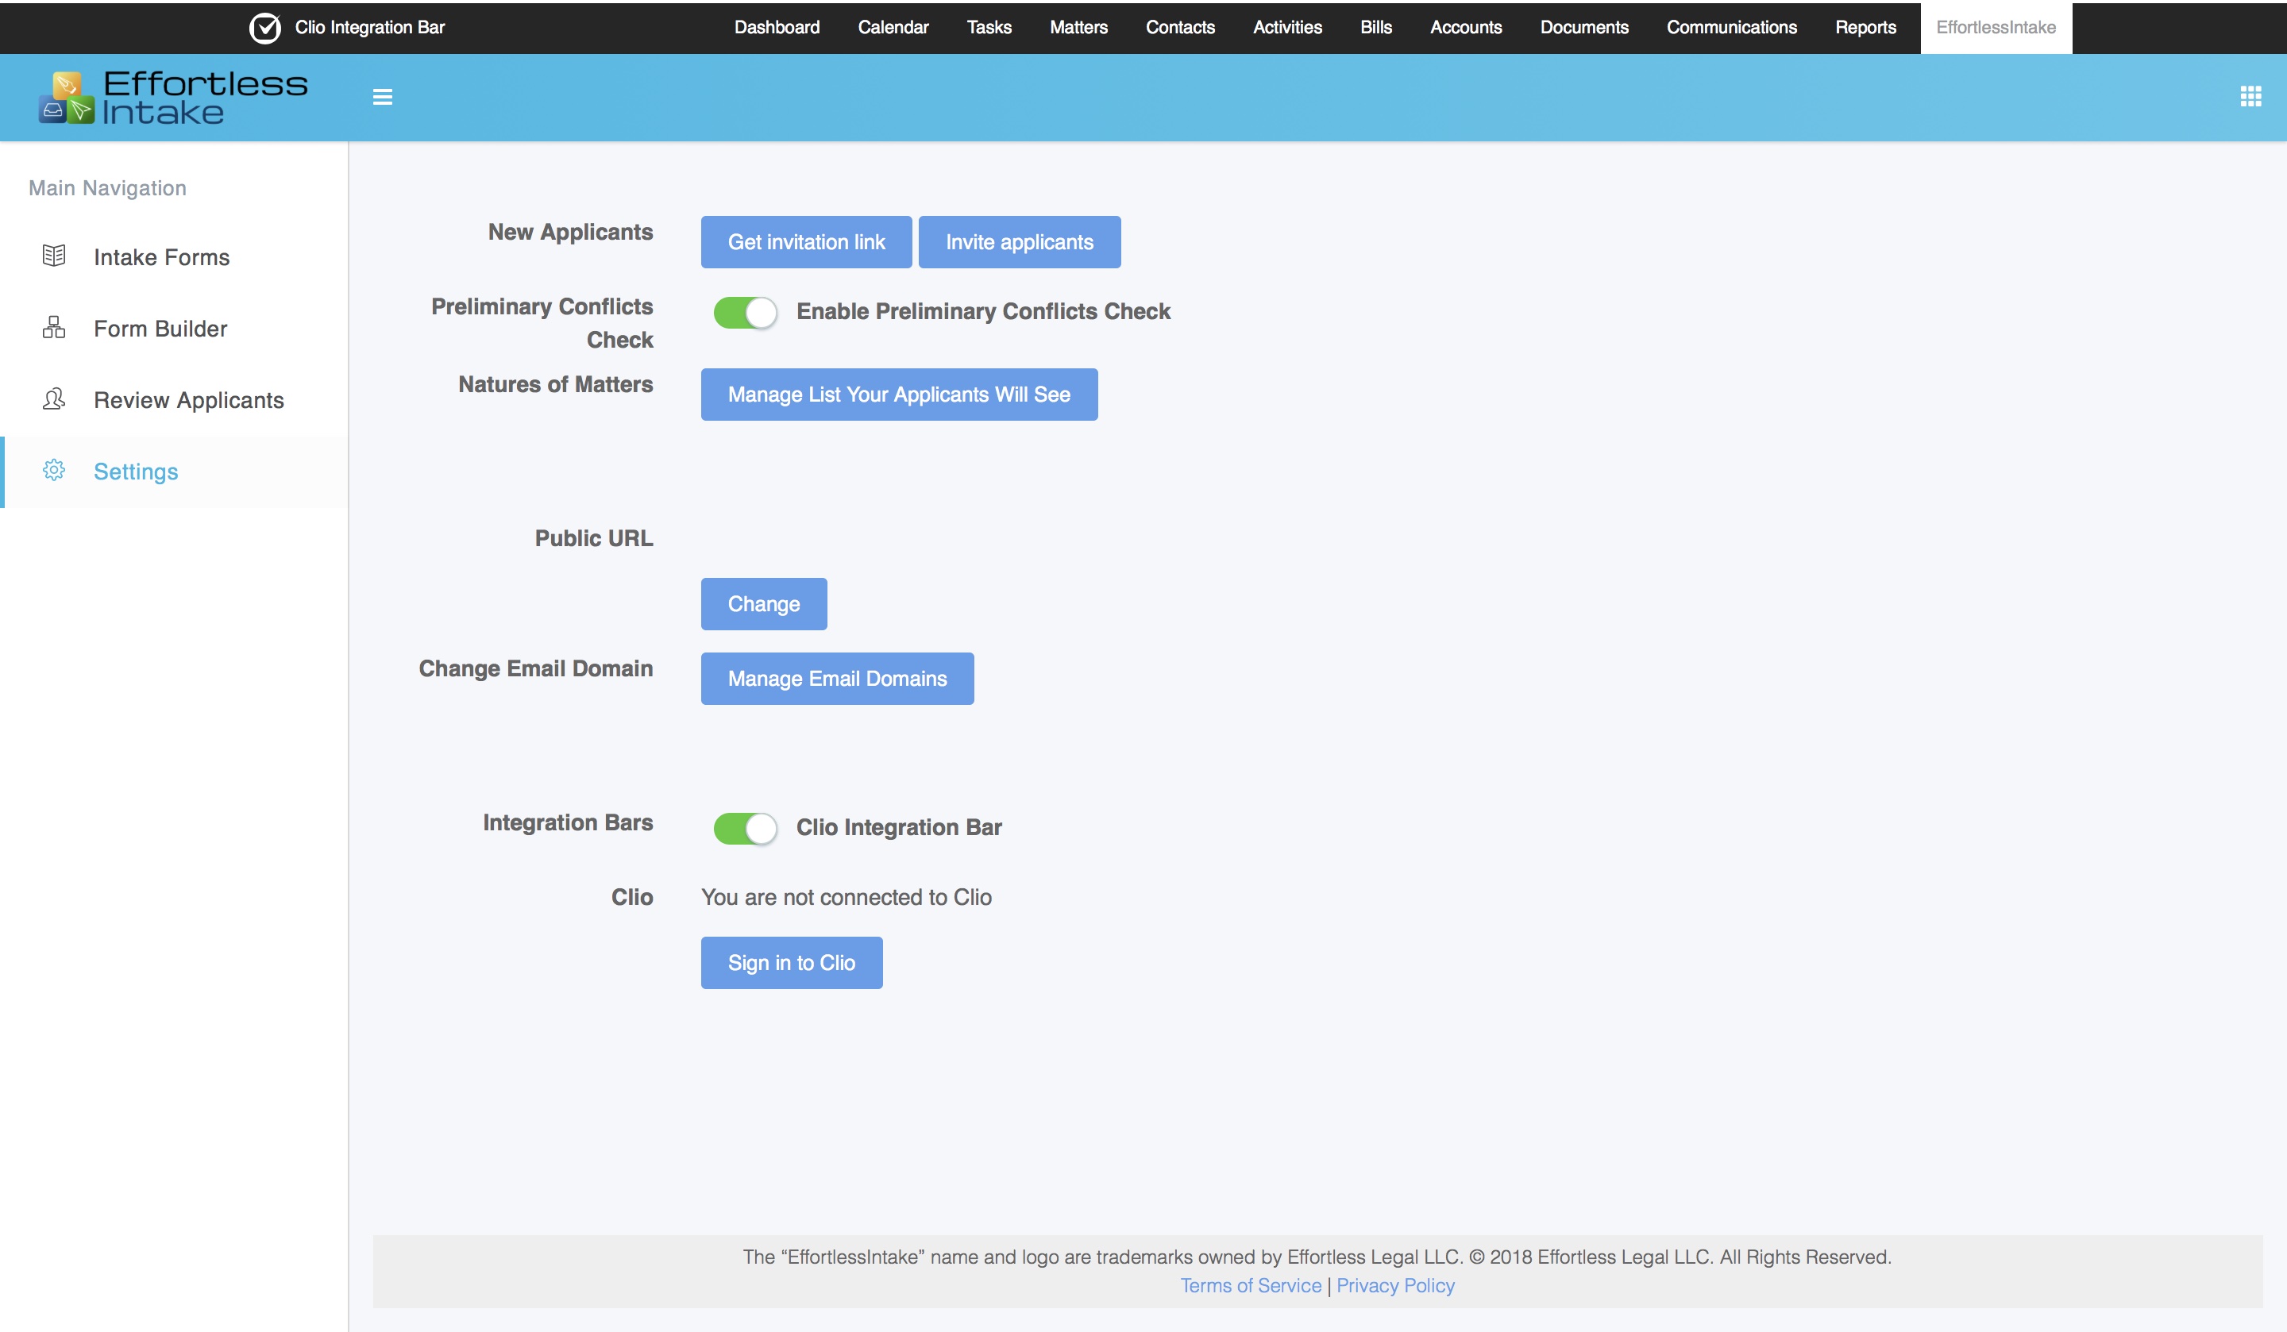
Task: Click the Review Applicants people icon
Action: click(x=53, y=399)
